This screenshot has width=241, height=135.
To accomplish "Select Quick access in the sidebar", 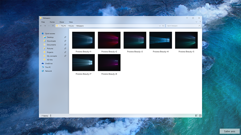I will coord(50,34).
